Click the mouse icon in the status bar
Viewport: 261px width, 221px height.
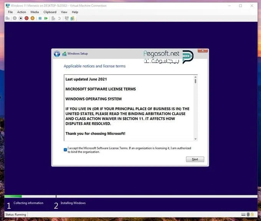(x=248, y=214)
